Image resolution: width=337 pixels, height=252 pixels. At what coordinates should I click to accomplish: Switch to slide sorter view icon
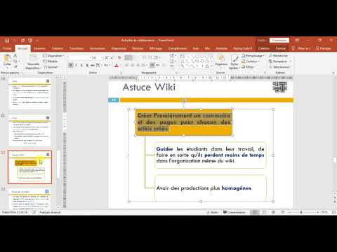264,212
